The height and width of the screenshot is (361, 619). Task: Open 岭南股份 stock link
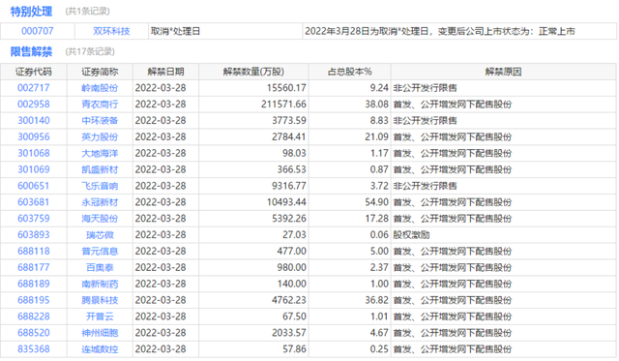(x=100, y=88)
